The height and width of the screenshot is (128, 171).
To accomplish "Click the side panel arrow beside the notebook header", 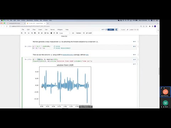I will (x=158, y=30).
